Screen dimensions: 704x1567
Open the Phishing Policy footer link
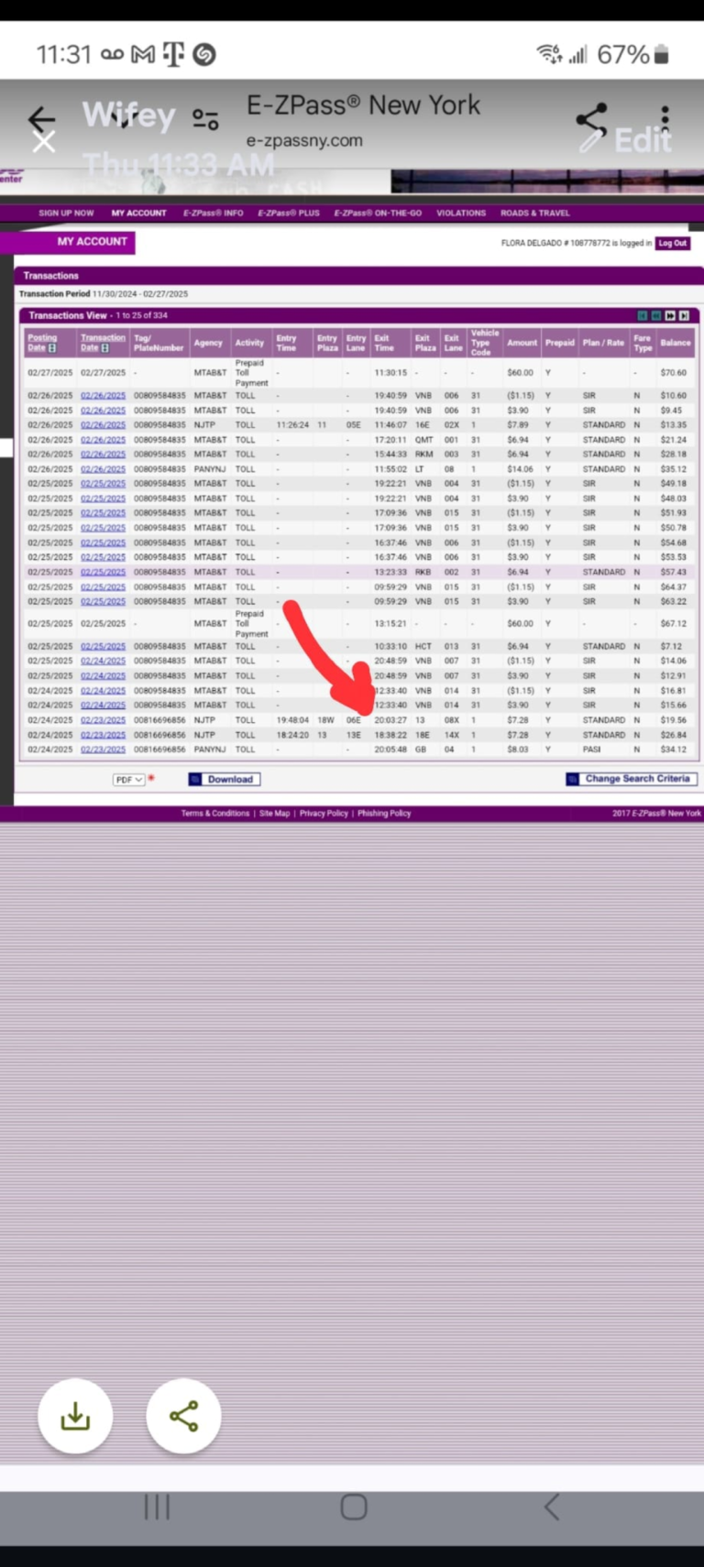click(x=384, y=814)
